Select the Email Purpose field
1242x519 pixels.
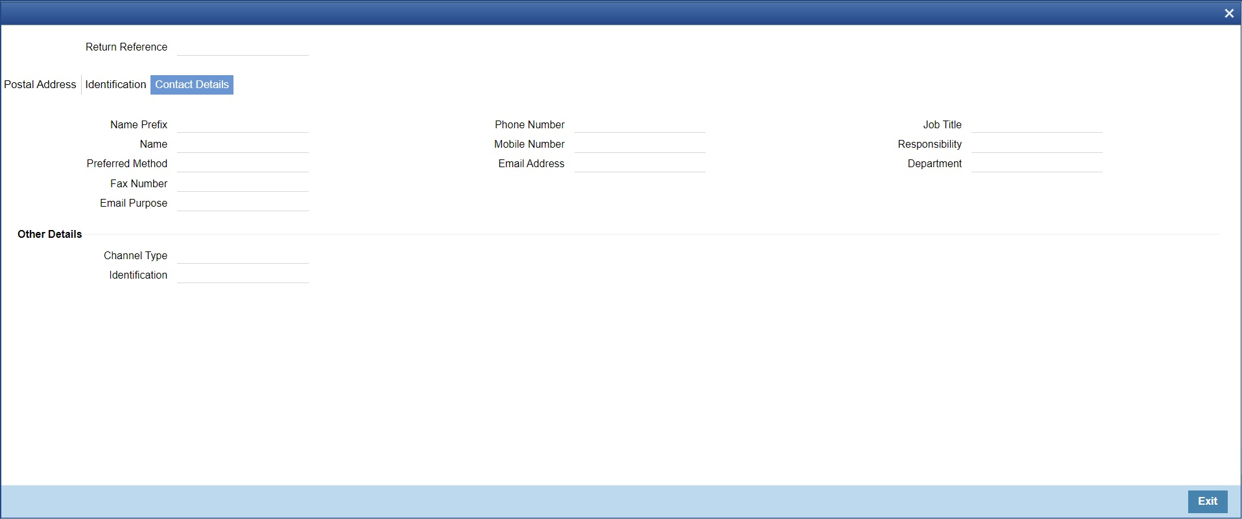(243, 203)
